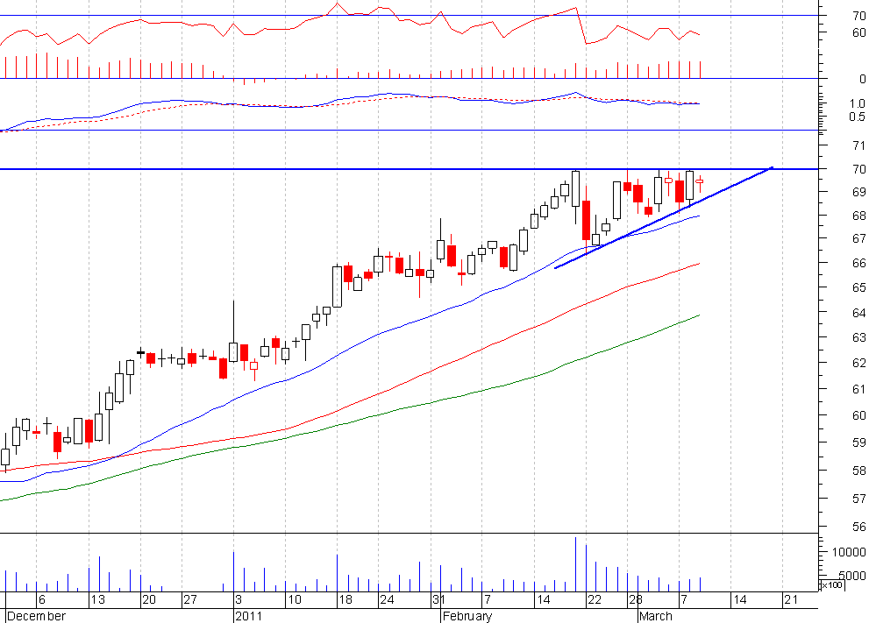
Task: Click the 61 price axis value
Action: [859, 390]
